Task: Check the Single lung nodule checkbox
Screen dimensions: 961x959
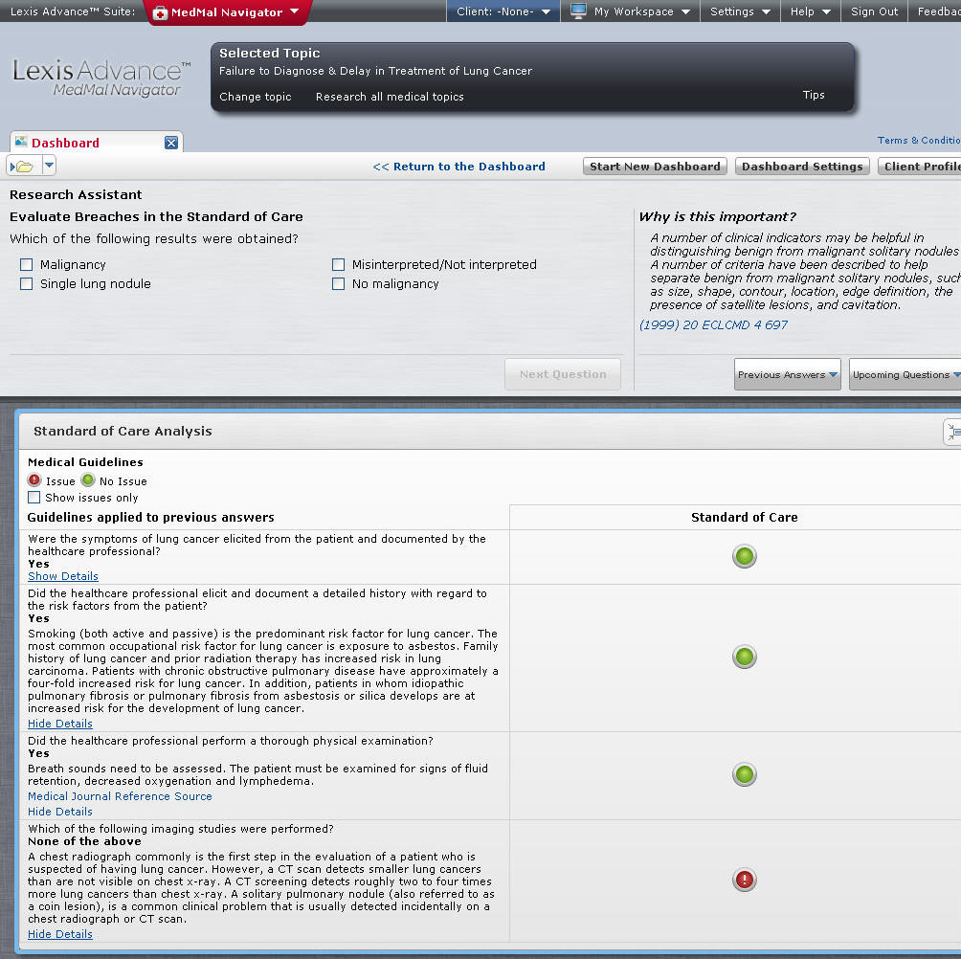Action: pos(27,283)
